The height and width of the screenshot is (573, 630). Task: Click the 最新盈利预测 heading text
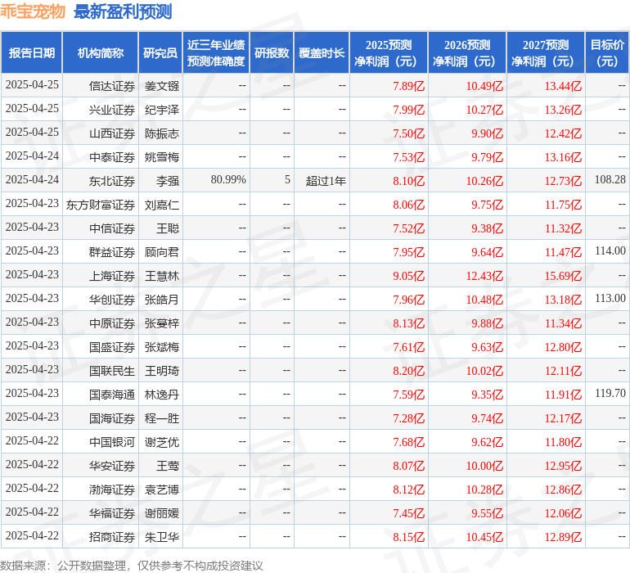(123, 11)
